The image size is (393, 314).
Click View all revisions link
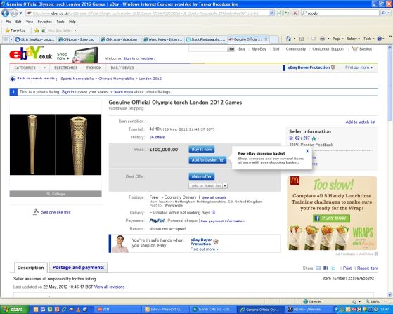(109, 287)
